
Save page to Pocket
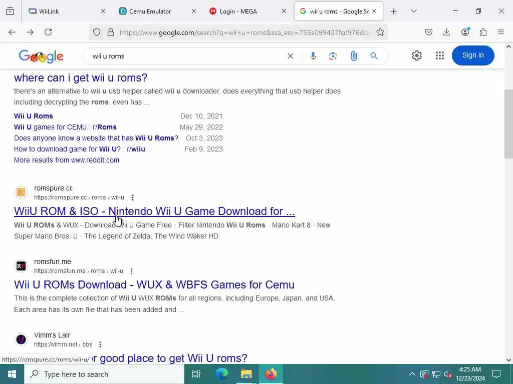tap(429, 32)
